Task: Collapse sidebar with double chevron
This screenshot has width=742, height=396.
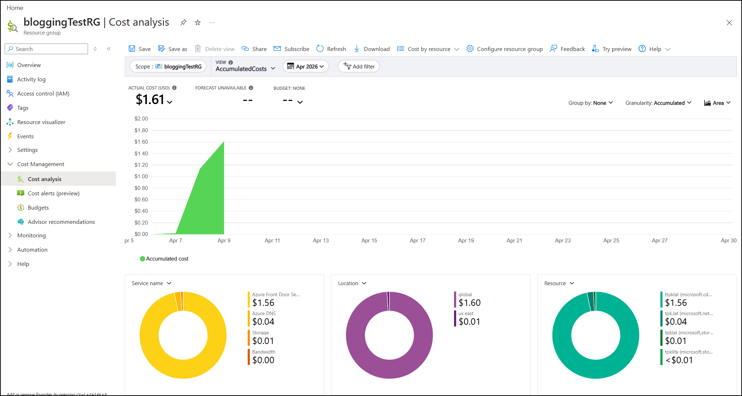Action: click(109, 49)
